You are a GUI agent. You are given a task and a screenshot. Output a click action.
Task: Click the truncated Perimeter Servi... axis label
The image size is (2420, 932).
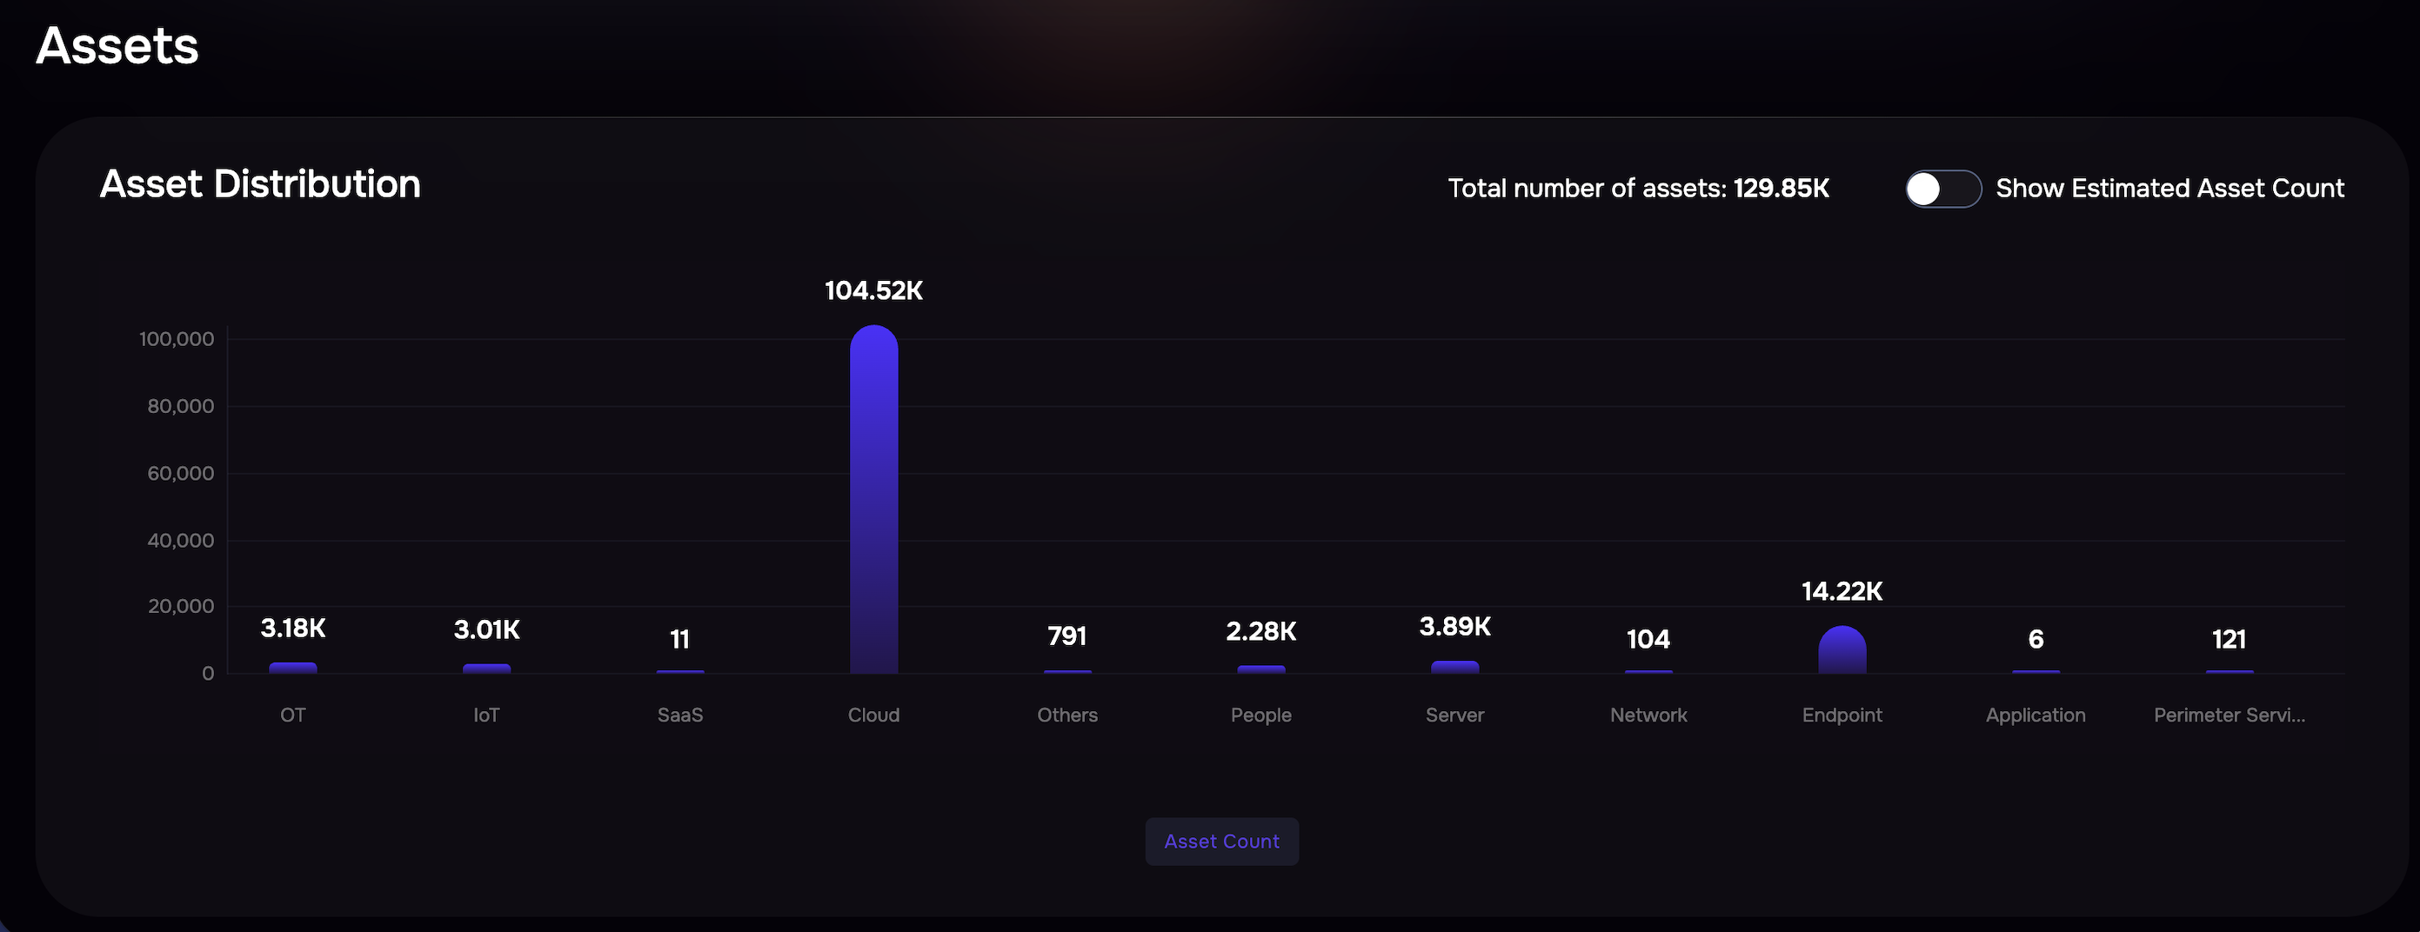[x=2229, y=716]
